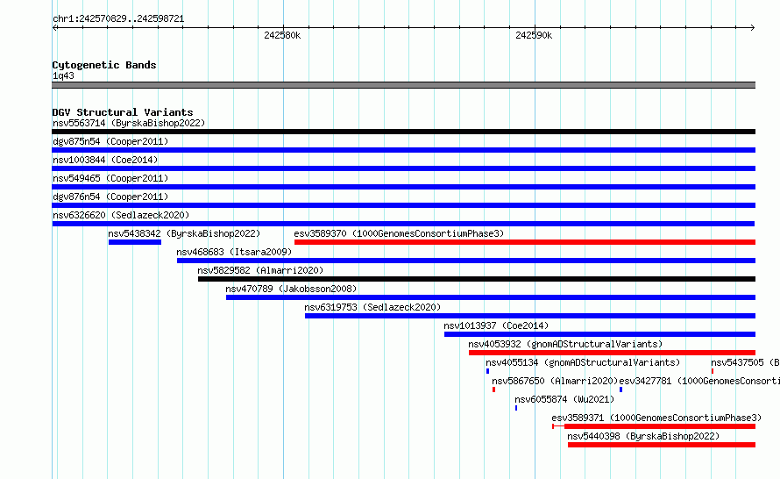Select blue bar beneath nsv549465
The width and height of the screenshot is (780, 479).
click(403, 187)
